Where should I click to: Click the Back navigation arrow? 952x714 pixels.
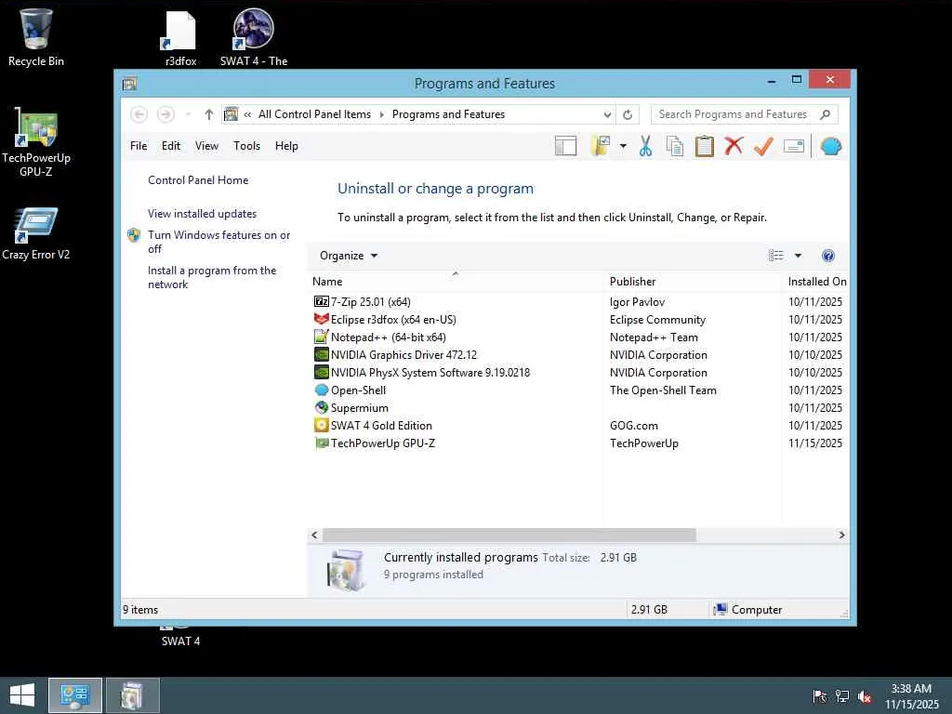pyautogui.click(x=139, y=114)
